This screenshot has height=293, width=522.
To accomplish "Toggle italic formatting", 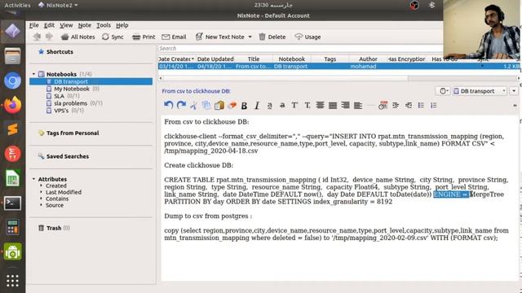I will [257, 106].
